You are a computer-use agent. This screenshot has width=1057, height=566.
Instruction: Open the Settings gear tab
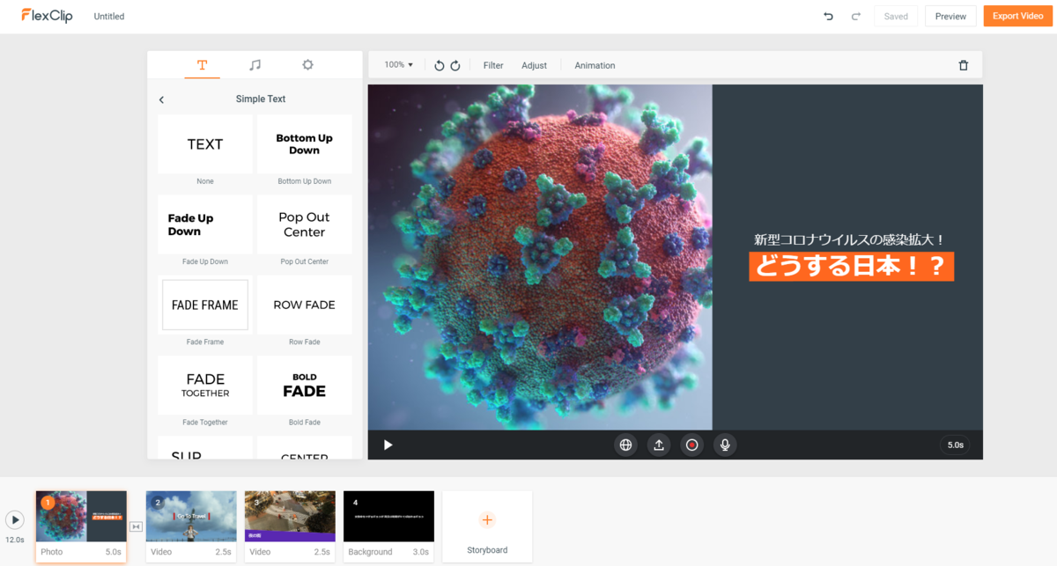(x=307, y=65)
